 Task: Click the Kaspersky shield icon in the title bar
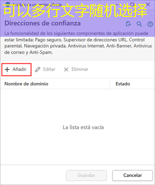coord(8,4)
